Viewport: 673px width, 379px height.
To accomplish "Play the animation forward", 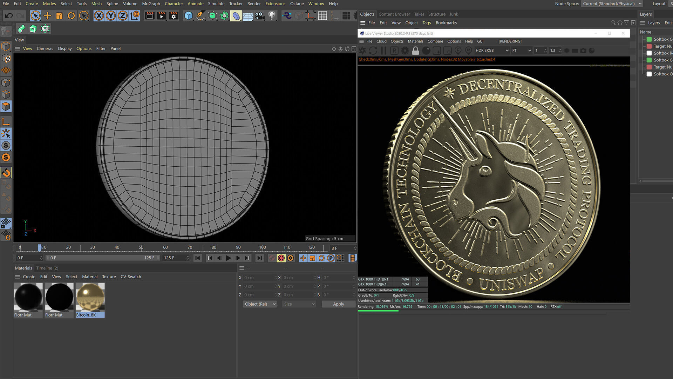I will tap(229, 258).
